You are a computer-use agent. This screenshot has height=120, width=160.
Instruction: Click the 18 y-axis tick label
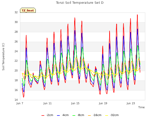16,80
